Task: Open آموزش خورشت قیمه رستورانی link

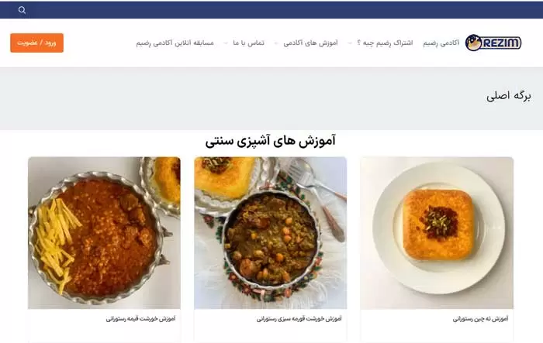Action: (140, 319)
